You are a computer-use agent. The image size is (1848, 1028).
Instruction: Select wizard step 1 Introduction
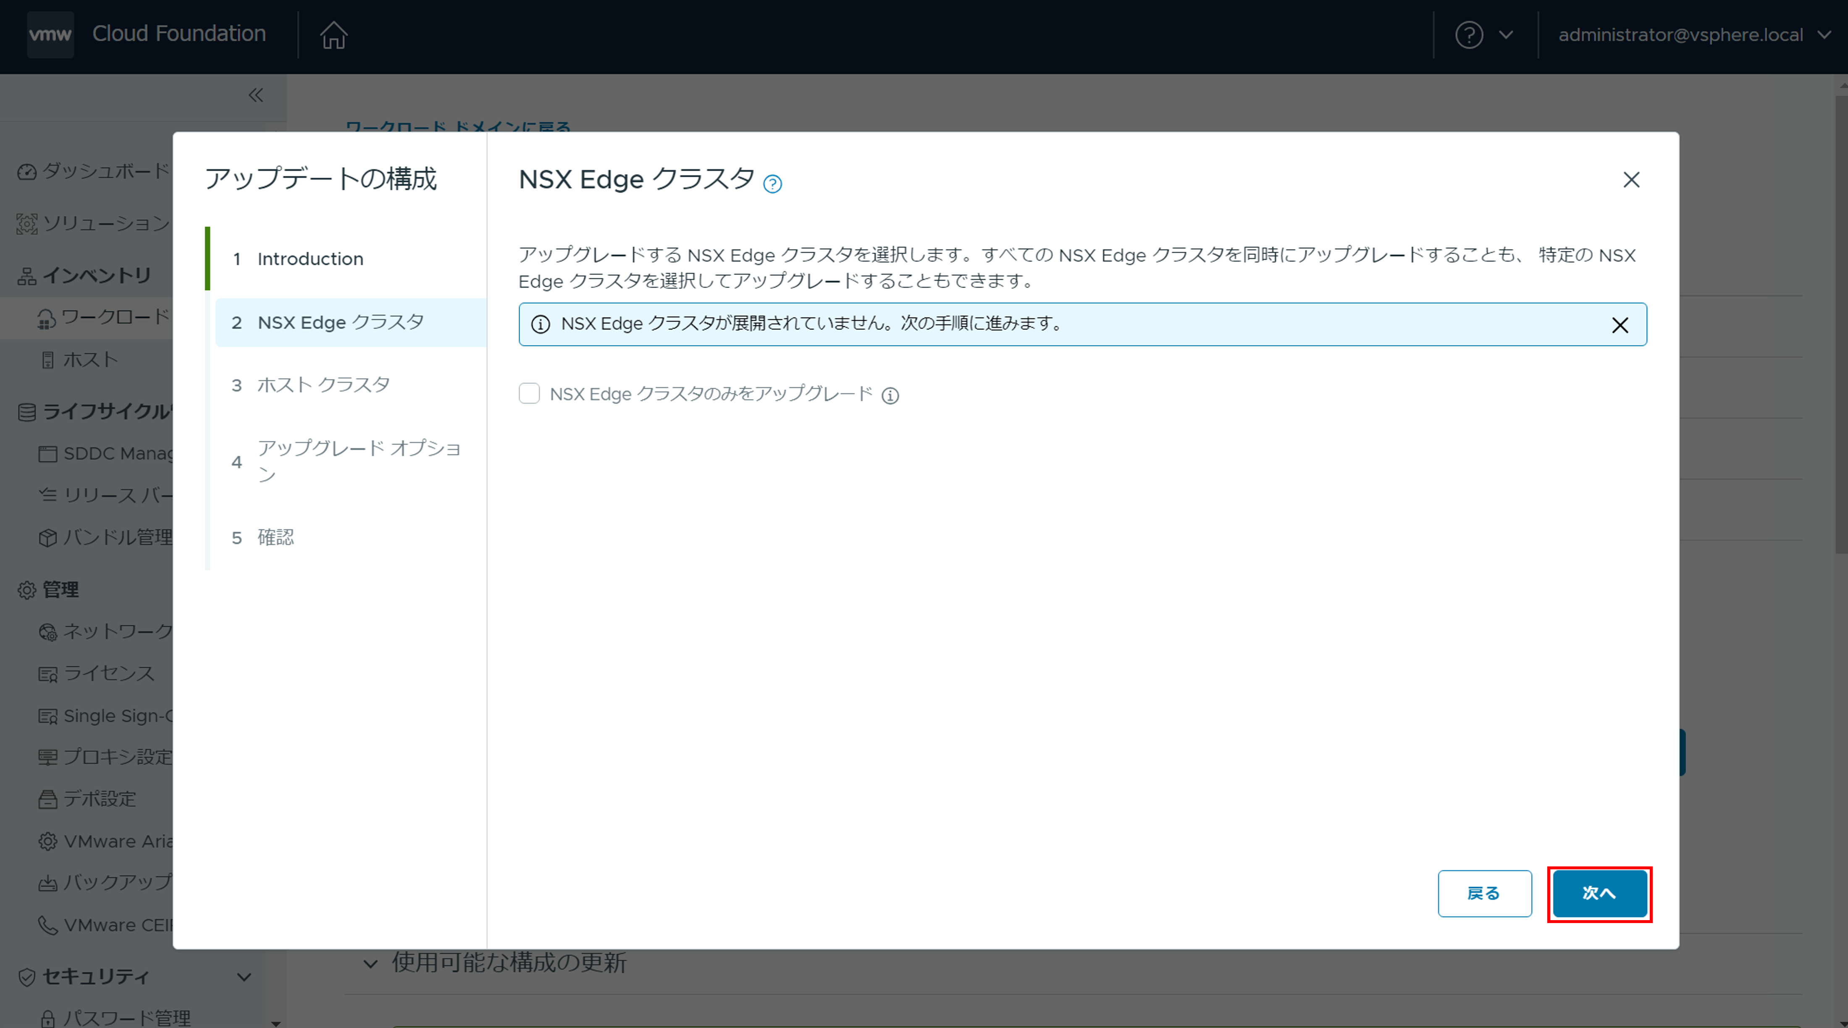click(x=351, y=258)
